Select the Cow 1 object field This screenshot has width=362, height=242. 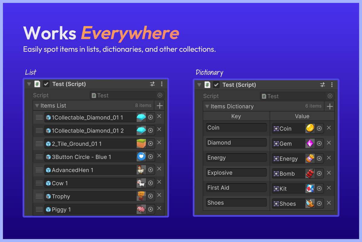pyautogui.click(x=100, y=183)
